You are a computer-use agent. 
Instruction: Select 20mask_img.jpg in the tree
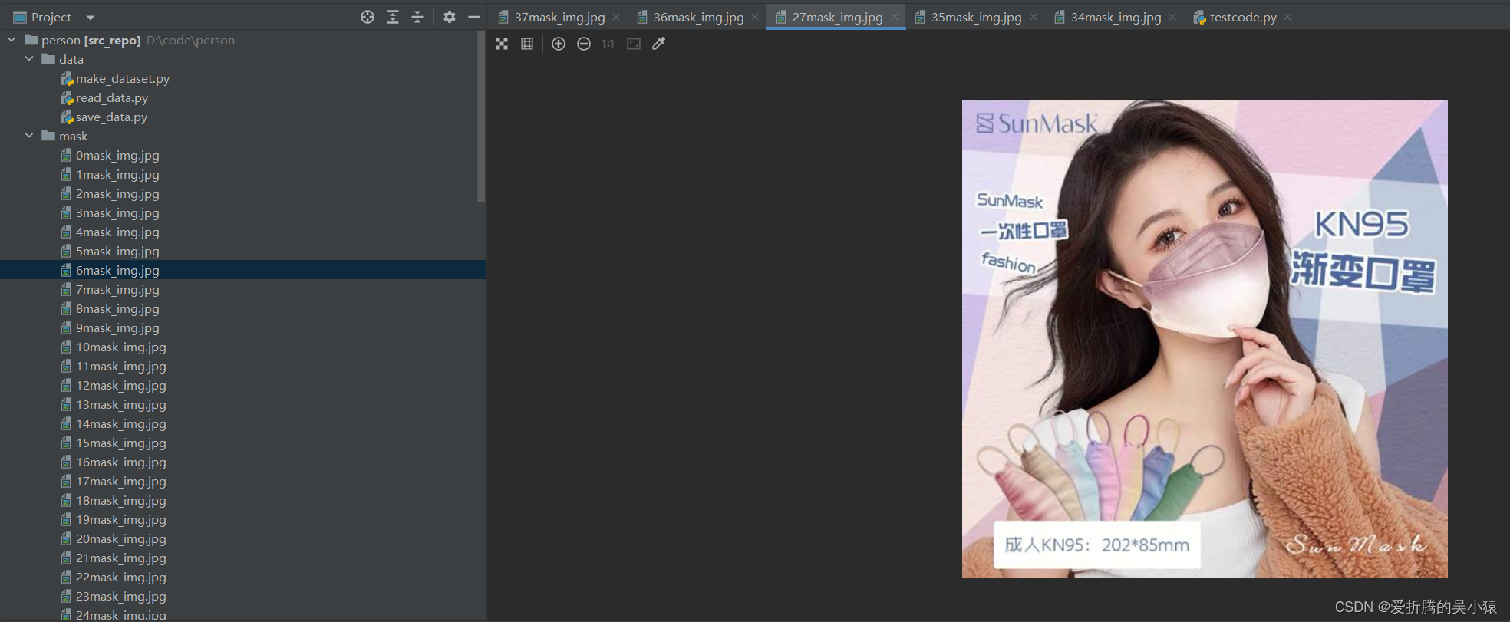121,538
